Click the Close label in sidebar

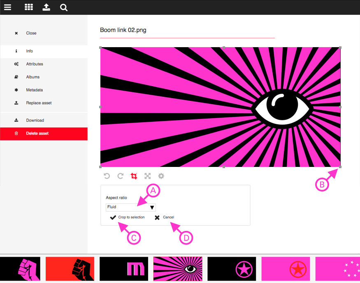[x=31, y=33]
